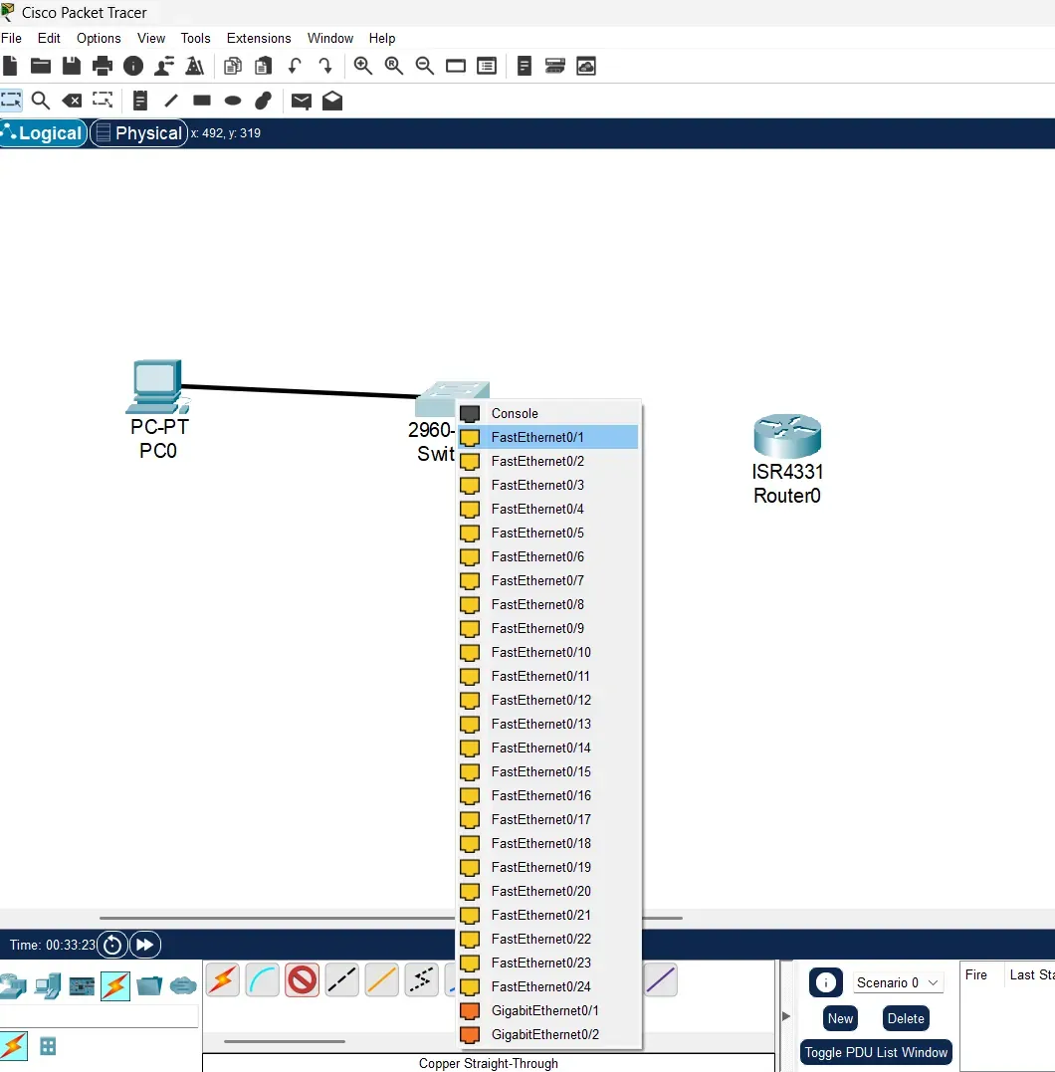
Task: Switch to Physical workspace view
Action: point(139,132)
